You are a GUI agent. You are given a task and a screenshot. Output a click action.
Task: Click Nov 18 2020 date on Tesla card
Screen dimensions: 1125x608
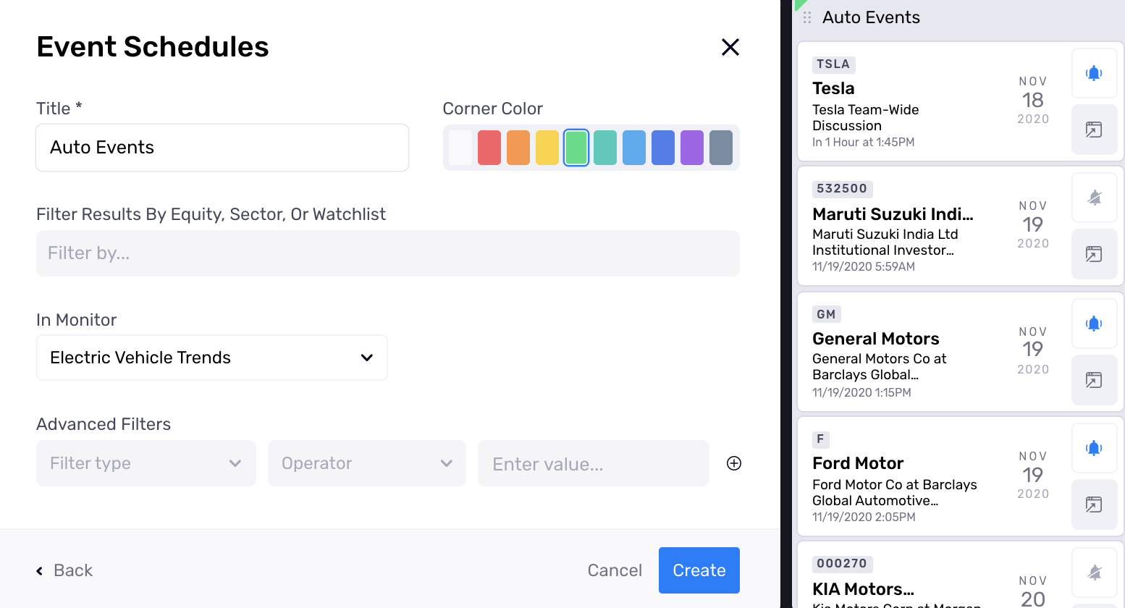[1033, 101]
